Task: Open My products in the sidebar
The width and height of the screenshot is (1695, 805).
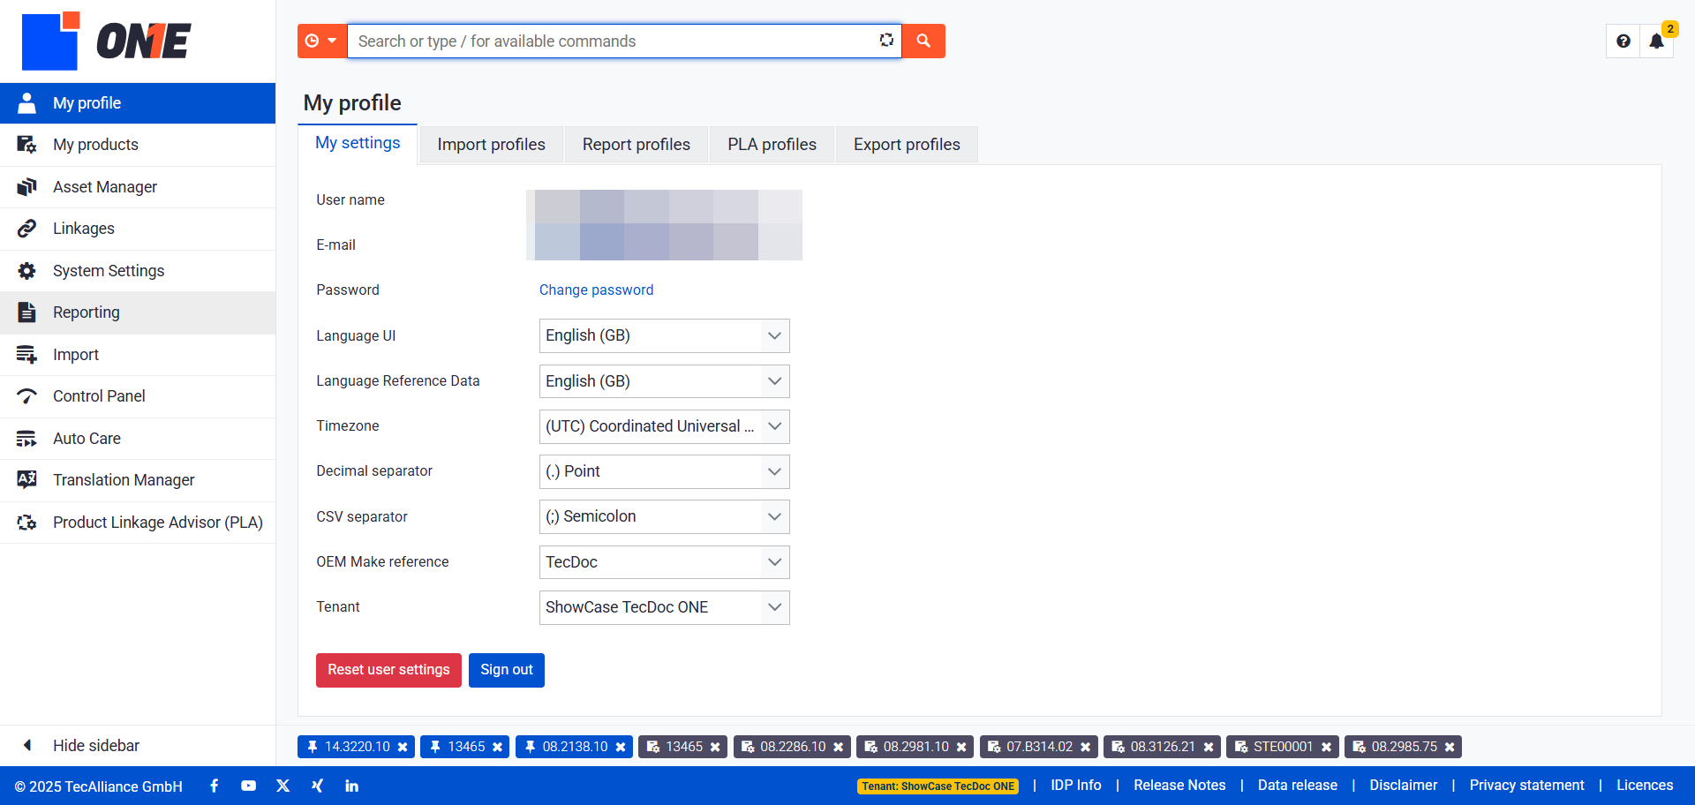Action: click(x=138, y=145)
